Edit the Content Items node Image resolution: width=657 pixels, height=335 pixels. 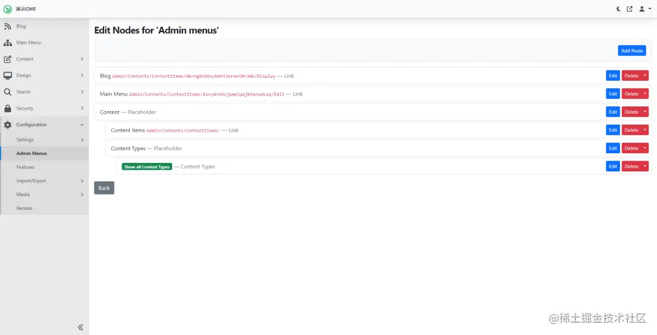(x=613, y=130)
